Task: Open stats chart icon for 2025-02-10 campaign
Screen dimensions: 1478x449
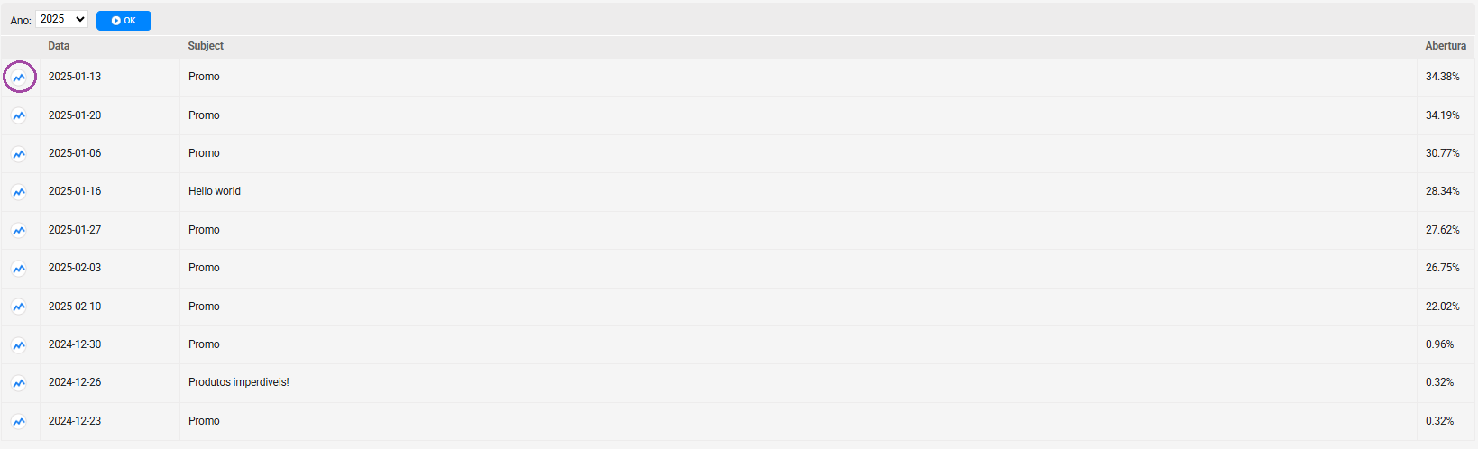Action: click(19, 307)
